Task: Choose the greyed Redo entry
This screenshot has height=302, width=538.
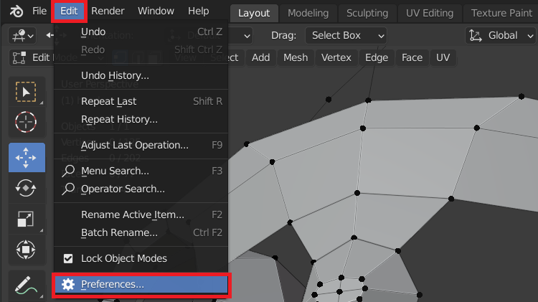Action: (x=141, y=49)
